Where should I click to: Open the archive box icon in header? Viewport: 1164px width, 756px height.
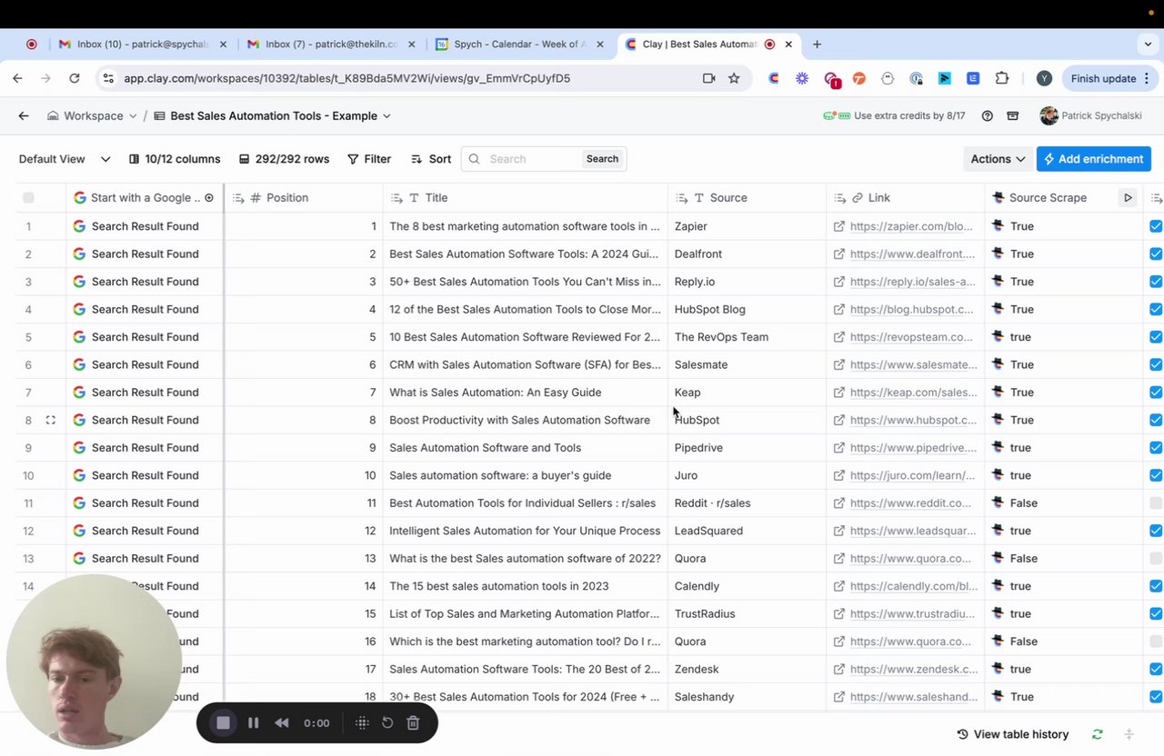coord(1013,115)
